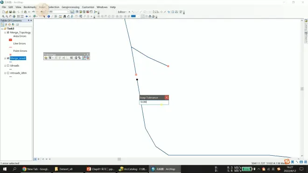Open the View menu
The width and height of the screenshot is (308, 173).
[18, 7]
